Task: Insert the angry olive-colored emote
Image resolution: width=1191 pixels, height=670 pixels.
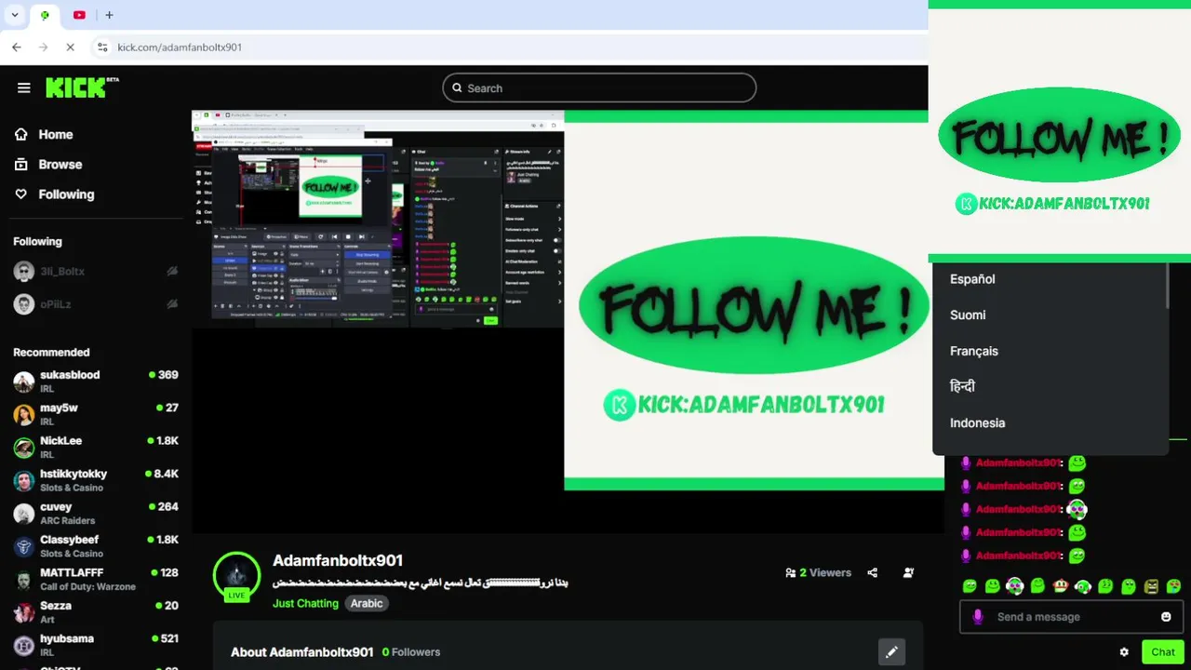Action: [1151, 586]
